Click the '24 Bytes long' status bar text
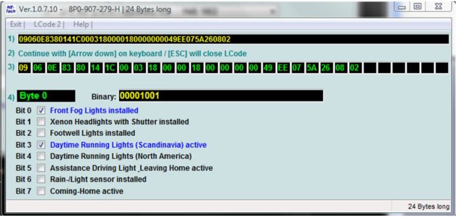The width and height of the screenshot is (456, 217). pyautogui.click(x=429, y=207)
